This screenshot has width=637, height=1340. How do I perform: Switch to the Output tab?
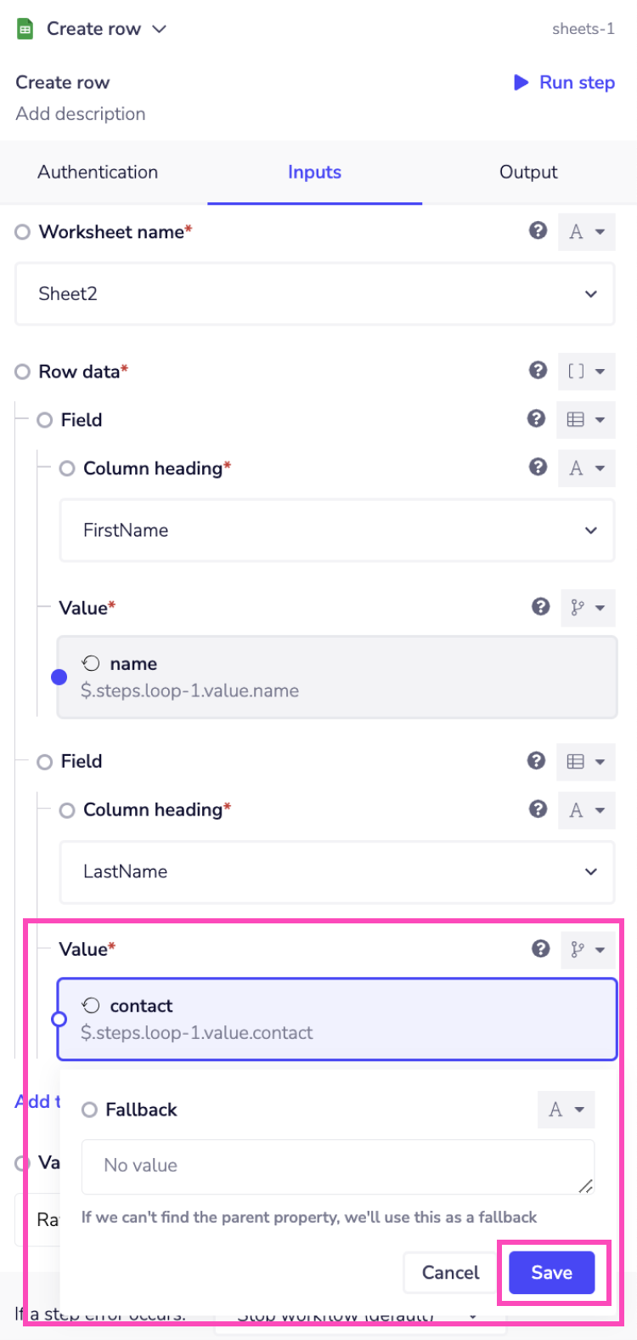pos(527,172)
